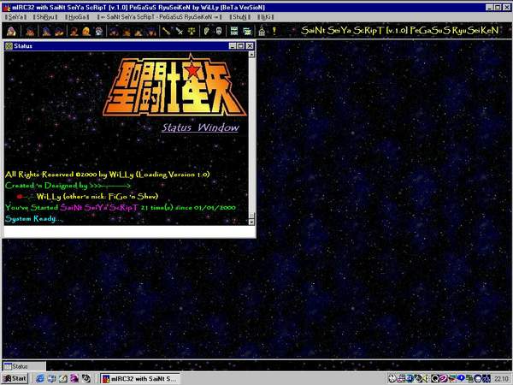Click the "Created 'n Designed by" line
This screenshot has height=385, width=513.
(68, 186)
